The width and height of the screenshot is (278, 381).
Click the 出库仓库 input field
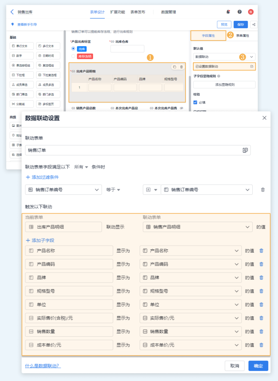(x=127, y=49)
